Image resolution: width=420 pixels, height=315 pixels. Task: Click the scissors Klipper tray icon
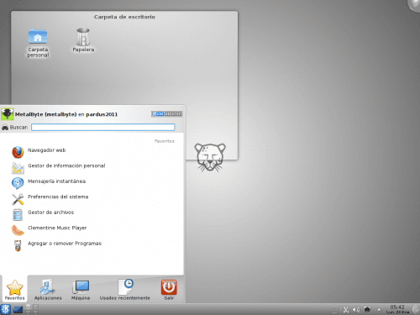(x=346, y=310)
